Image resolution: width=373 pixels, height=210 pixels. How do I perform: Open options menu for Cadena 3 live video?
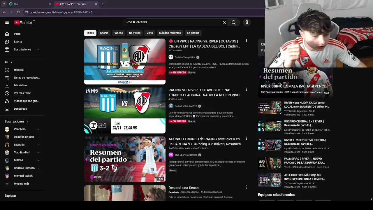(246, 41)
